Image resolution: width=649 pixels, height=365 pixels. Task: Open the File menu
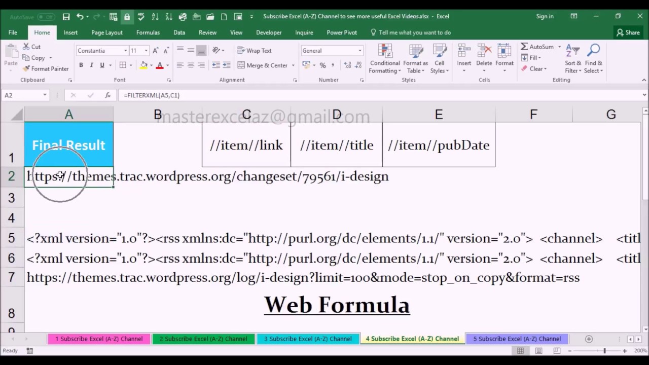[13, 32]
